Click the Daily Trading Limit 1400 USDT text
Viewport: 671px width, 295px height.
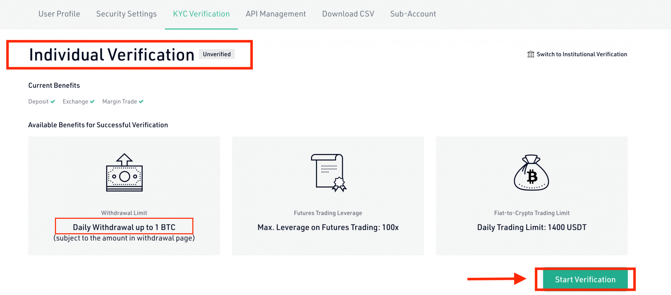click(531, 227)
